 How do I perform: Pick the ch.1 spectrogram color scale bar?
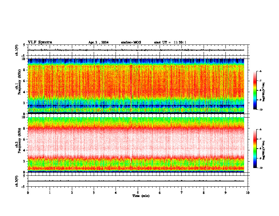[x=255, y=90]
